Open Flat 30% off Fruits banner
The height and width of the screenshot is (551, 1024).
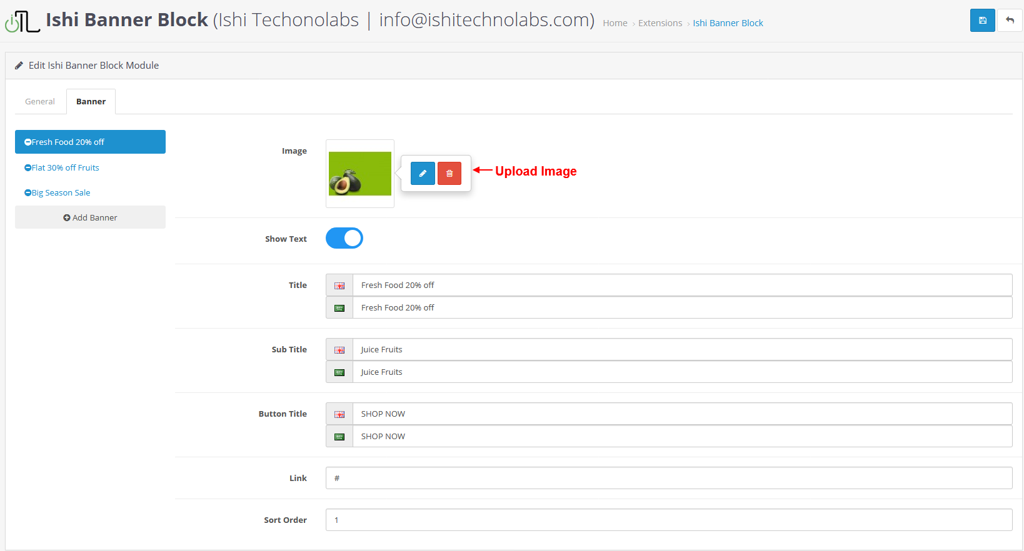[66, 167]
